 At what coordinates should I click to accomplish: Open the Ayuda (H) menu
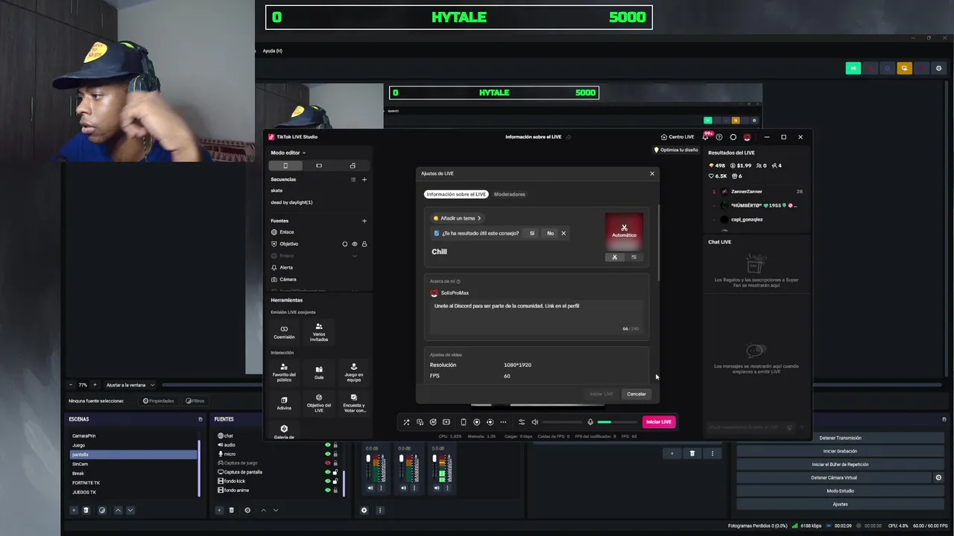tap(272, 51)
